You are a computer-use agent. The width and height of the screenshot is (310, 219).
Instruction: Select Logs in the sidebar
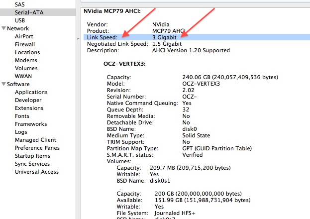pos(21,132)
